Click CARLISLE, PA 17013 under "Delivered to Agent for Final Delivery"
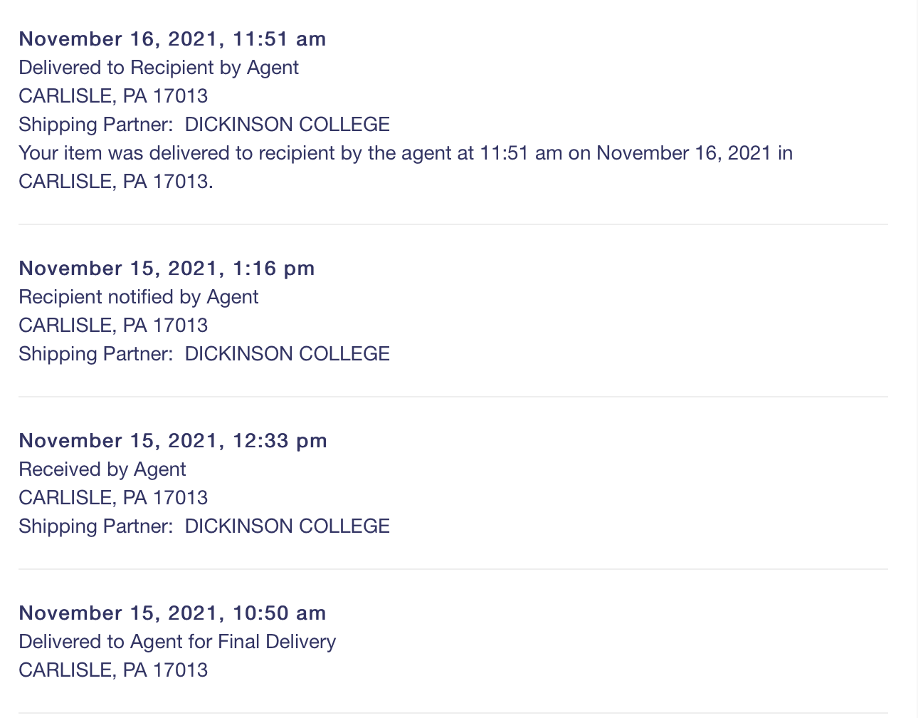The image size is (918, 718). click(113, 670)
